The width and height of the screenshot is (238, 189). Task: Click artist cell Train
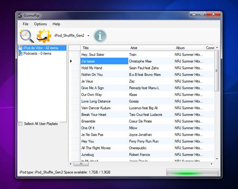(151, 55)
